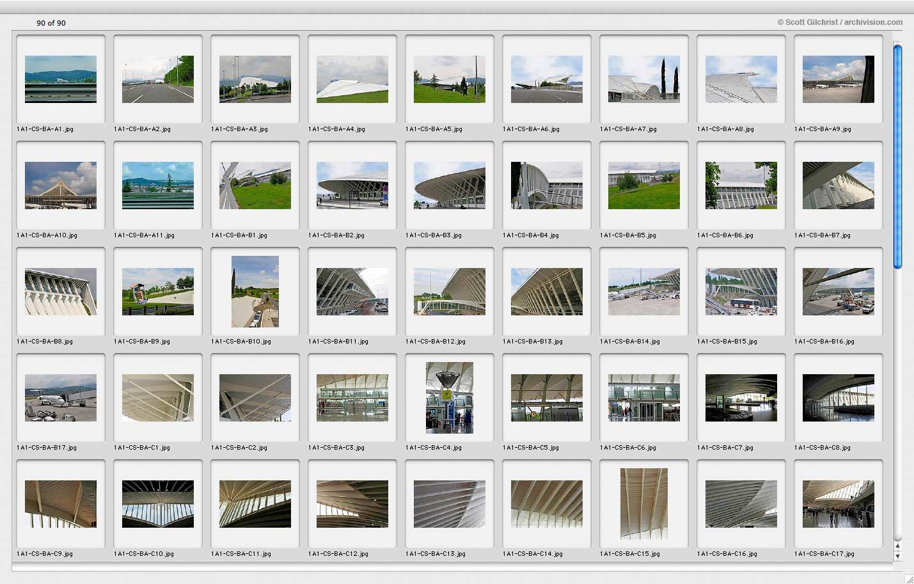Viewport: 914px width, 584px height.
Task: Click the window resize grip corner
Action: coord(909,579)
